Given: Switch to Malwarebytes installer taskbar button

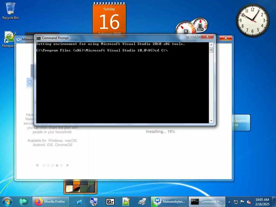Looking at the screenshot, I should click(169, 202).
